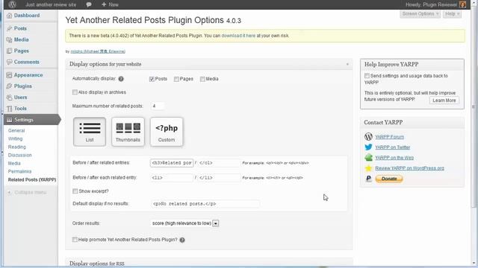Check Send settings and usage data back
Image resolution: width=478 pixels, height=268 pixels.
click(367, 76)
